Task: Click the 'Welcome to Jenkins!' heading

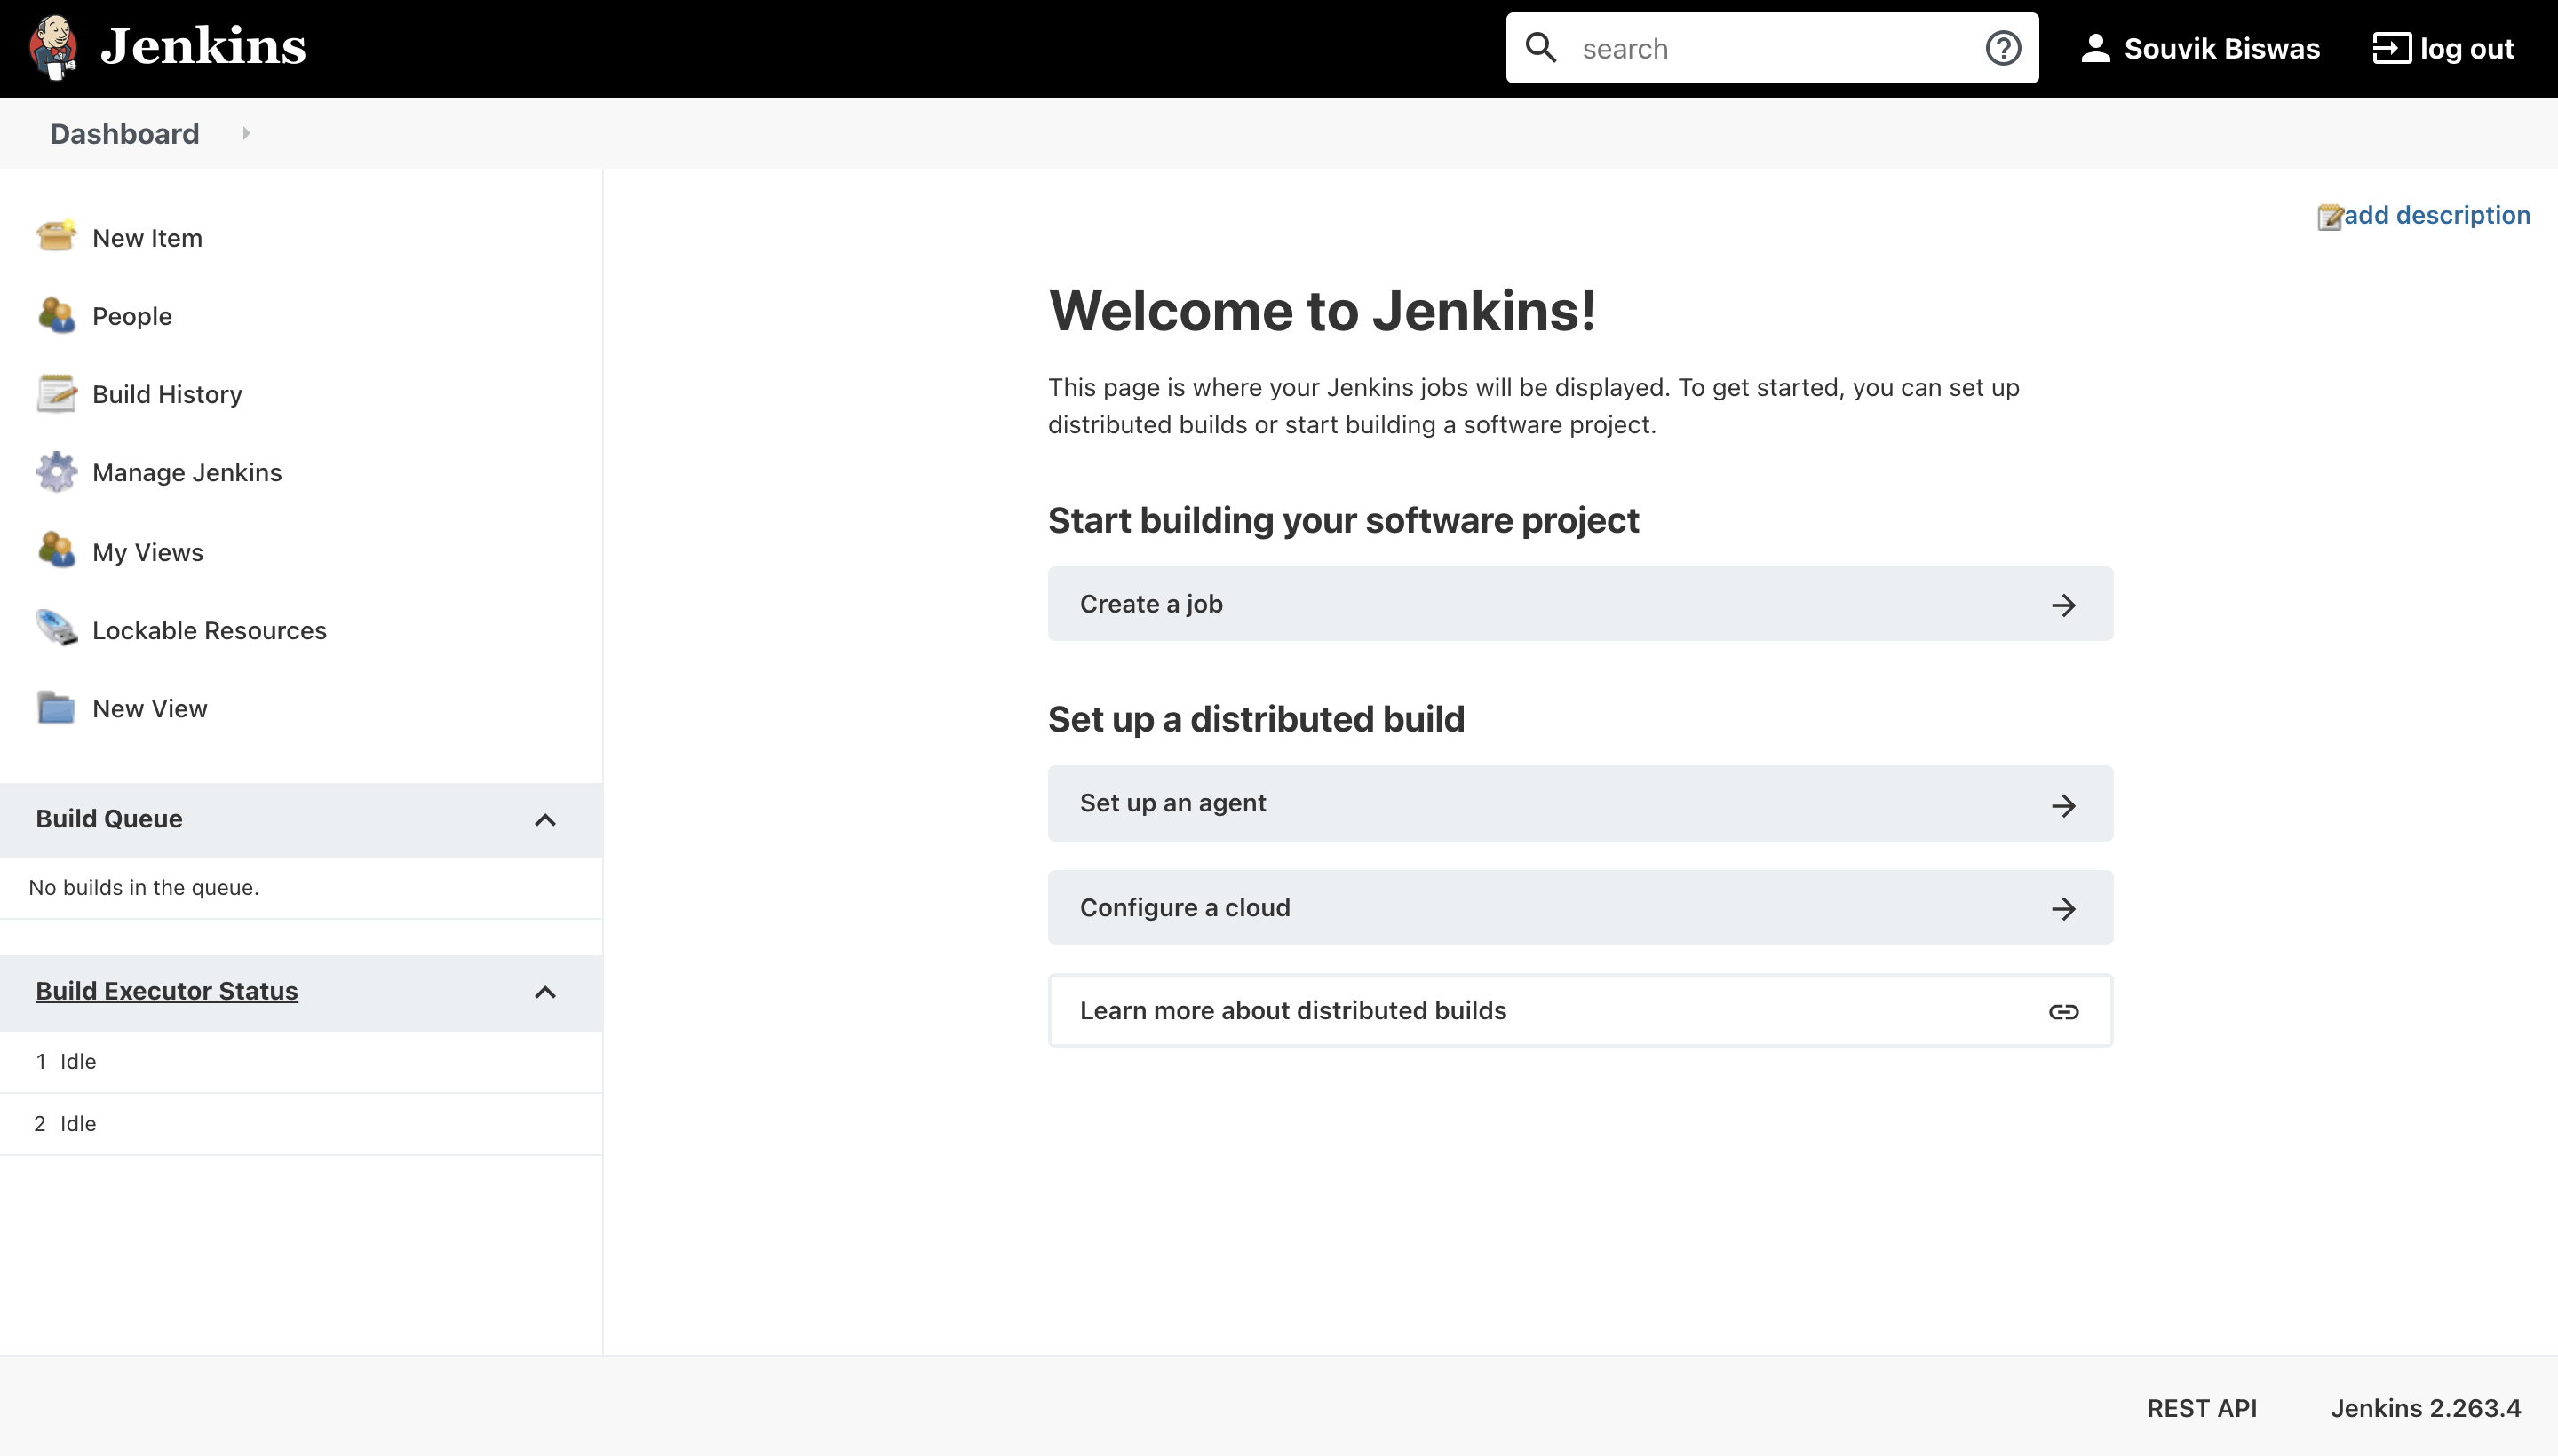Action: 1322,310
